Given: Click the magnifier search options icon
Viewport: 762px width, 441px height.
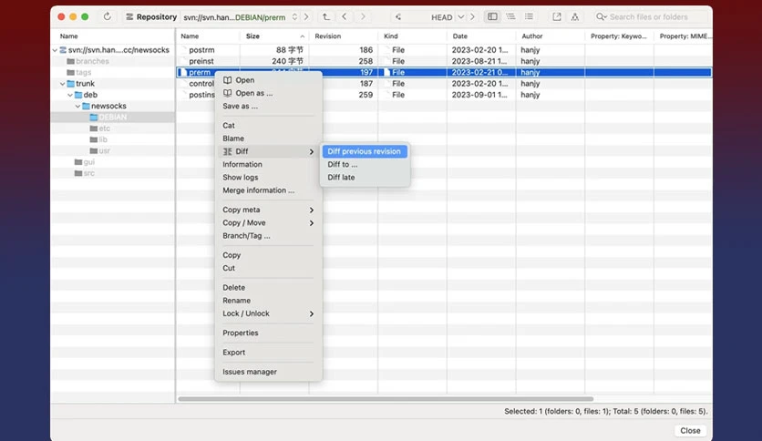Looking at the screenshot, I should click(x=602, y=17).
